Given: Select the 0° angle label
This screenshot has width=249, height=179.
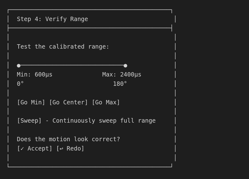Looking at the screenshot, I should (20, 83).
